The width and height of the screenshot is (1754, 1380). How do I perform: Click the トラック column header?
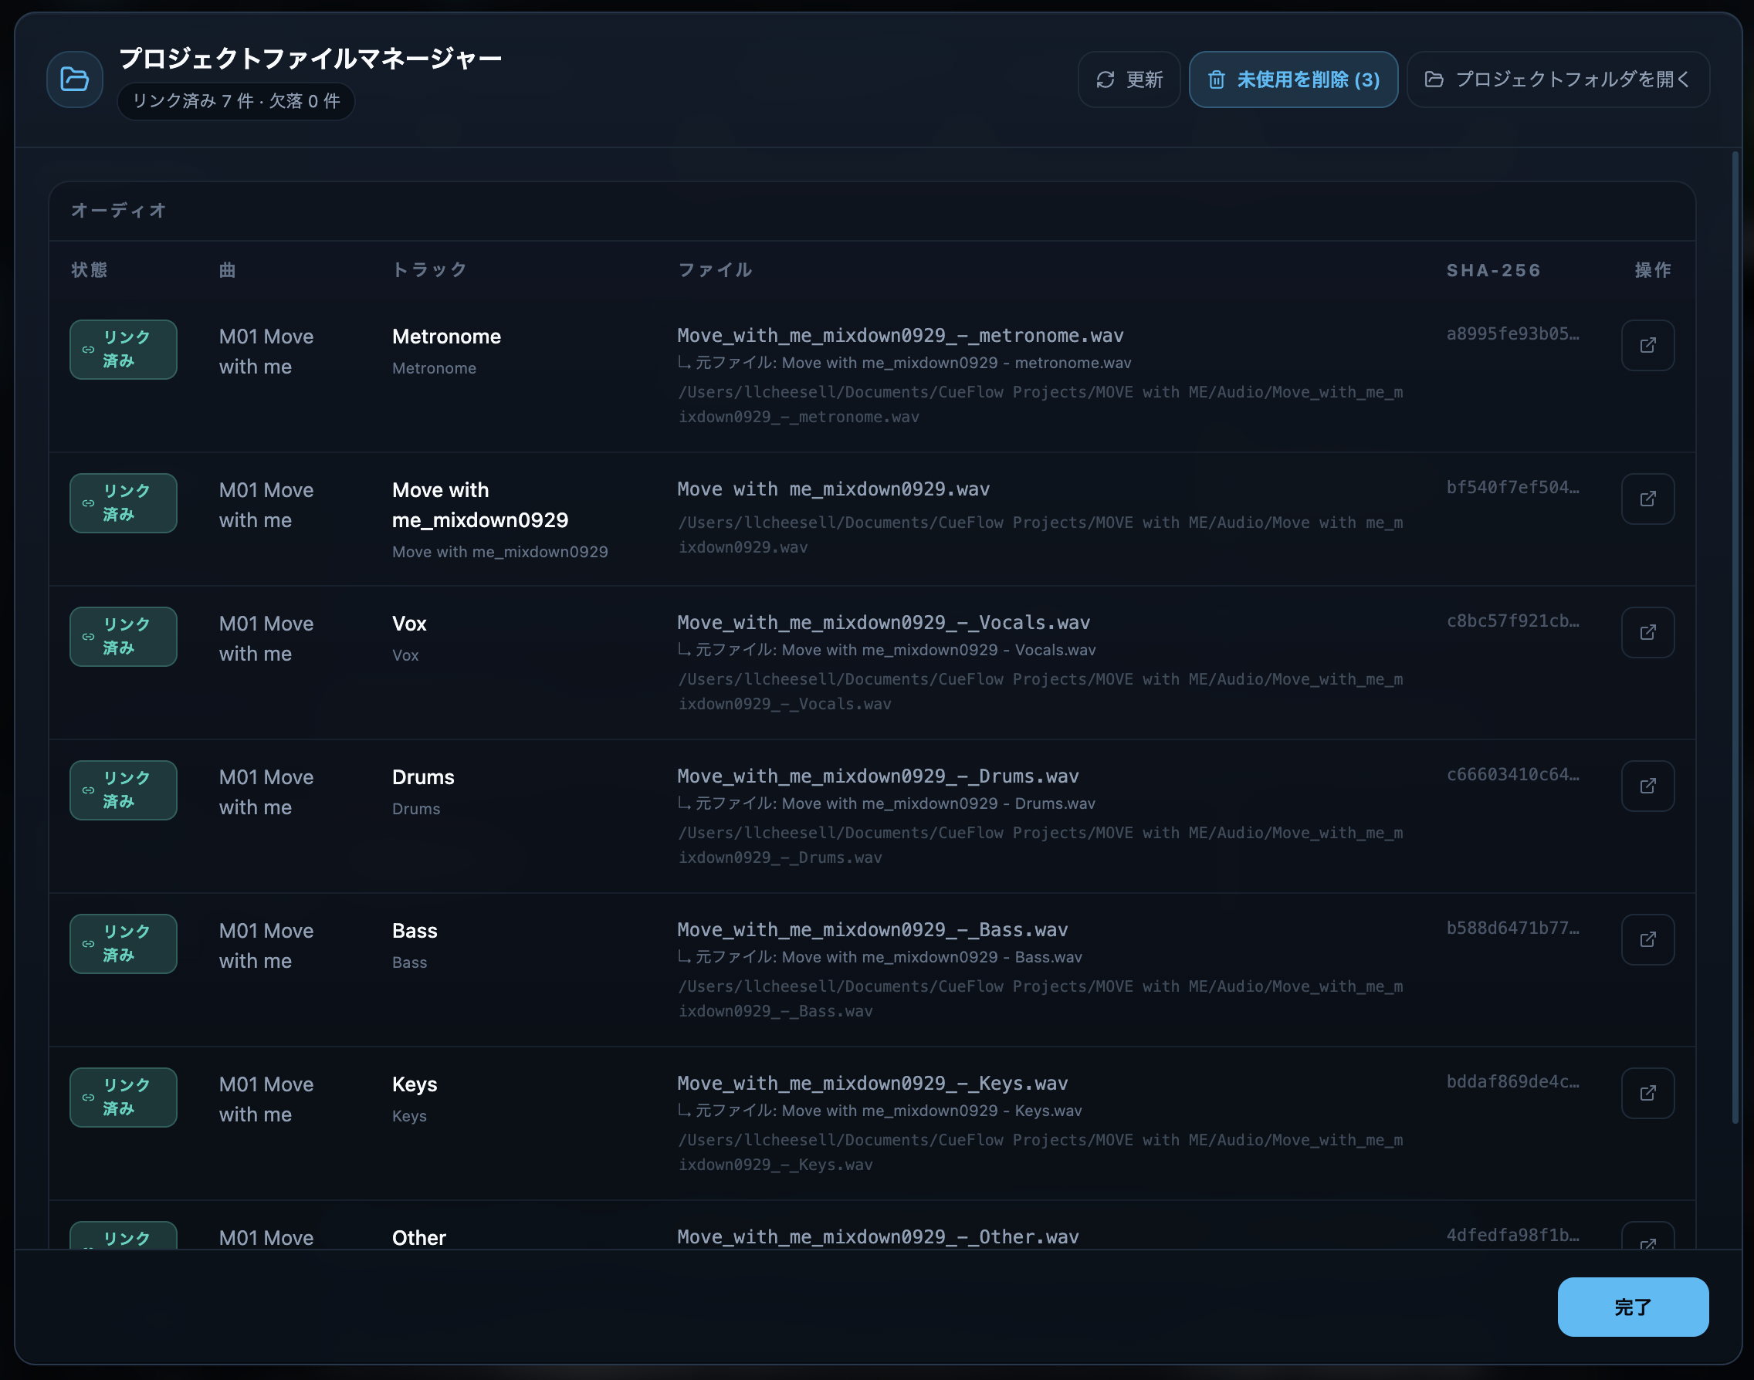[x=430, y=270]
